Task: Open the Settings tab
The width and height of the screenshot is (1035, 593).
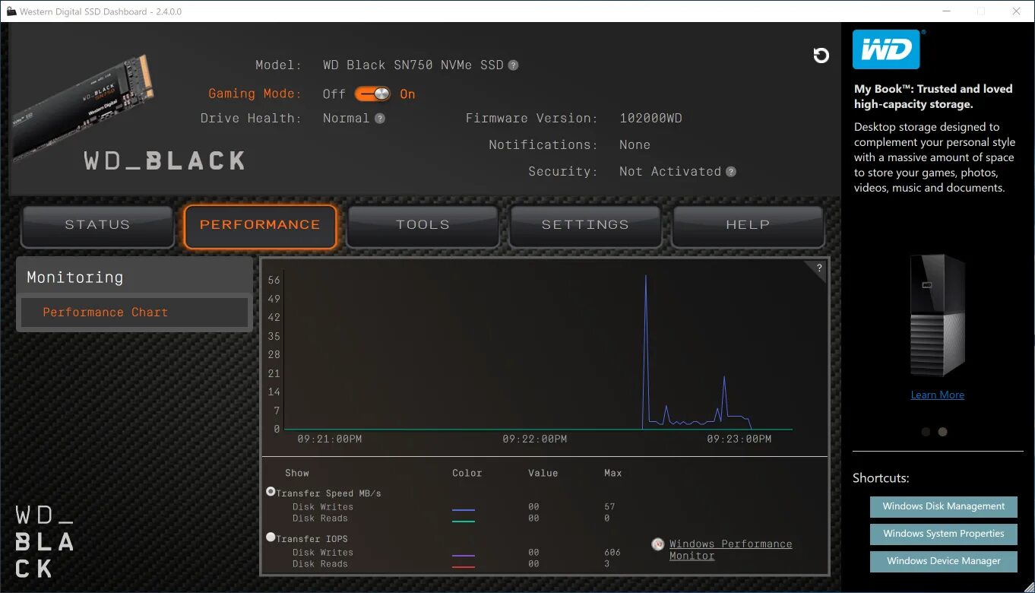Action: [585, 226]
